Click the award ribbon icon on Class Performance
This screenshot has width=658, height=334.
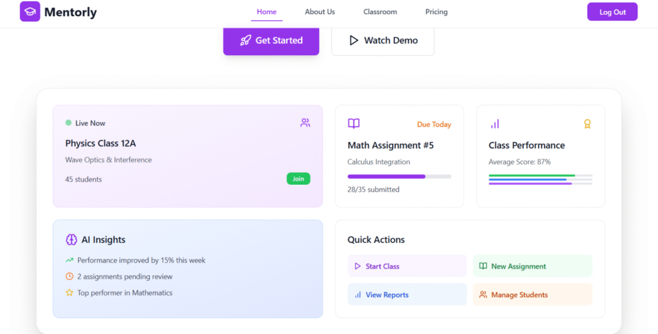[x=587, y=124]
